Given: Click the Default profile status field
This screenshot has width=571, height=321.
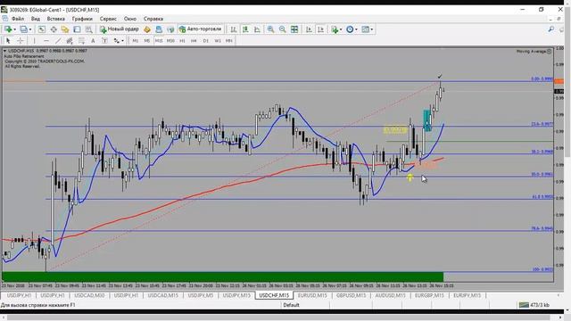Looking at the screenshot, I should (x=291, y=305).
